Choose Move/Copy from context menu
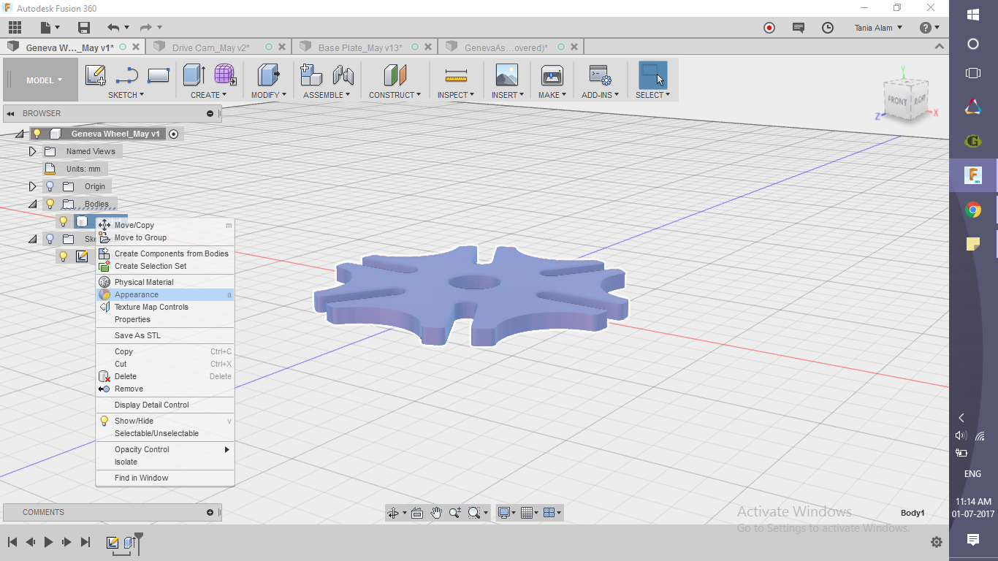 tap(165, 225)
